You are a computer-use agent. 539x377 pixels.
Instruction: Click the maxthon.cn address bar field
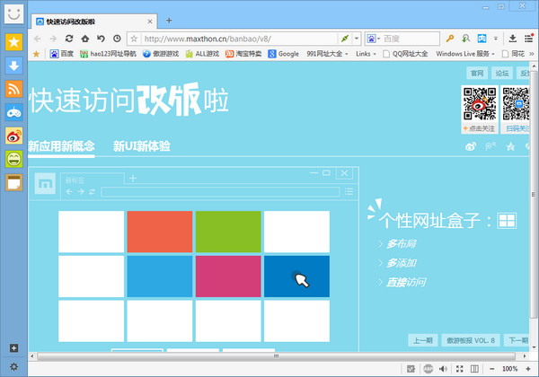click(234, 39)
